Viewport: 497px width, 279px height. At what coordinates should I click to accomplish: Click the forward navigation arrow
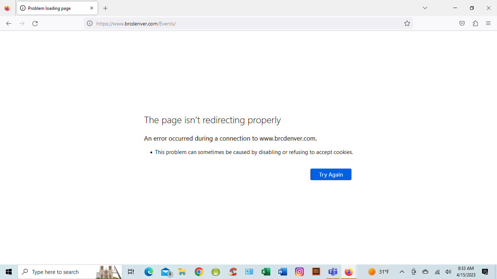click(22, 24)
